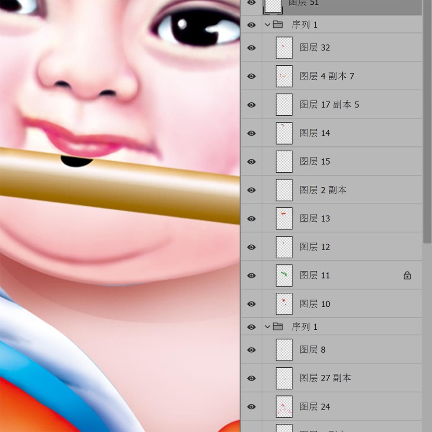
Task: Click the layer name 图层 11
Action: point(314,276)
